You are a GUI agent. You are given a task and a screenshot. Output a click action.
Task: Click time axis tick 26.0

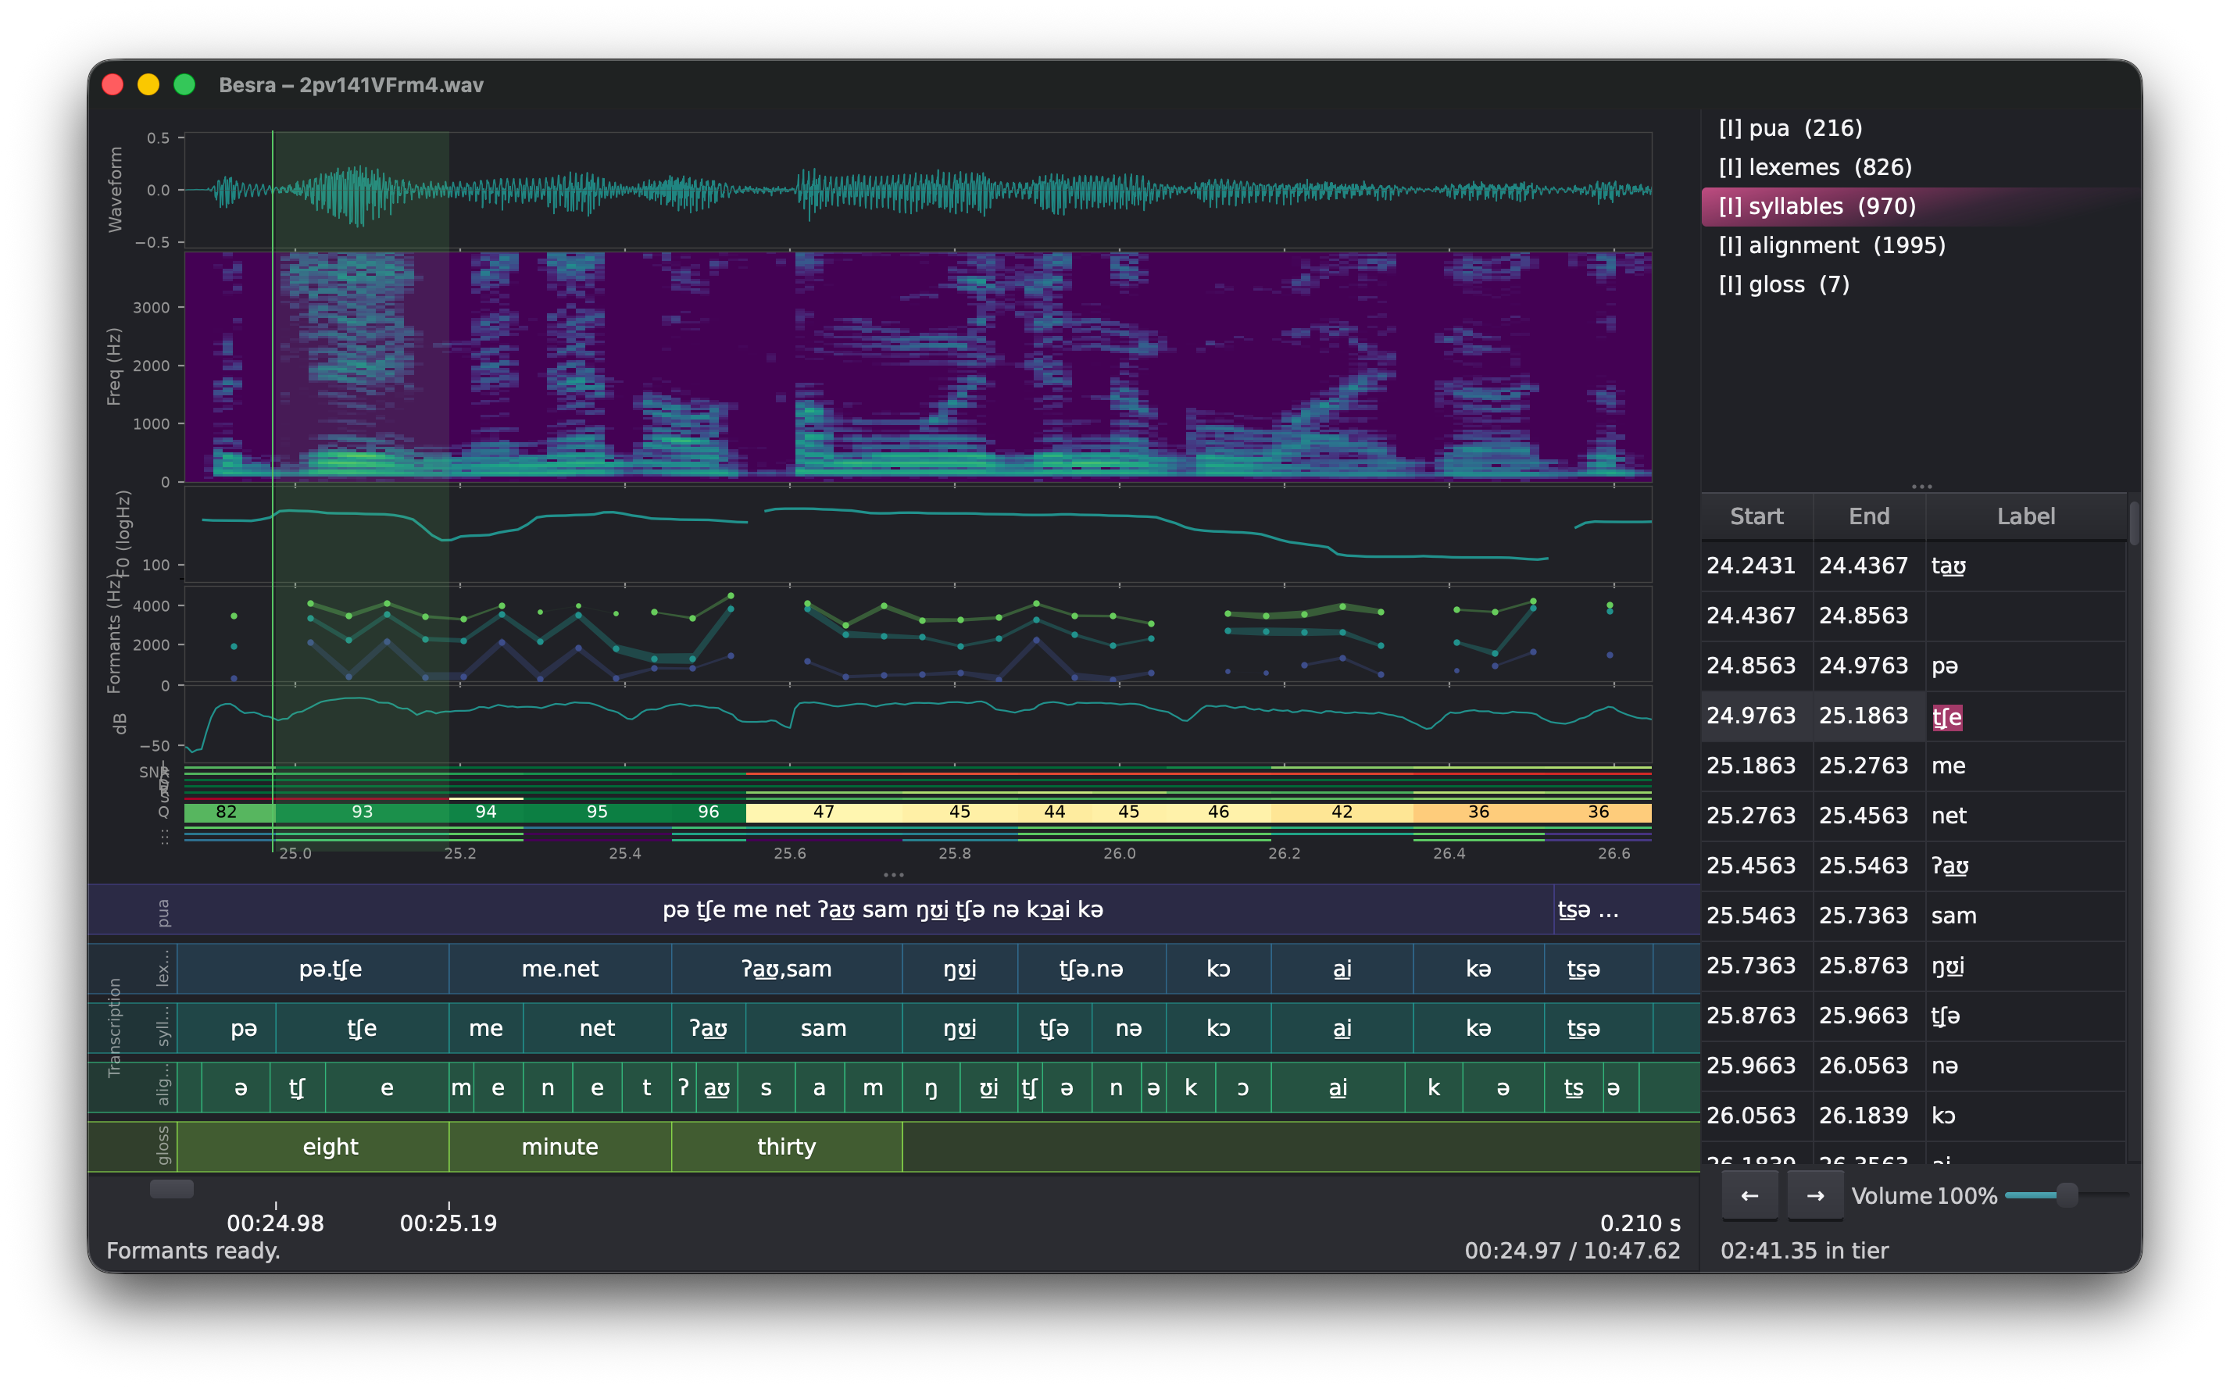[1119, 853]
